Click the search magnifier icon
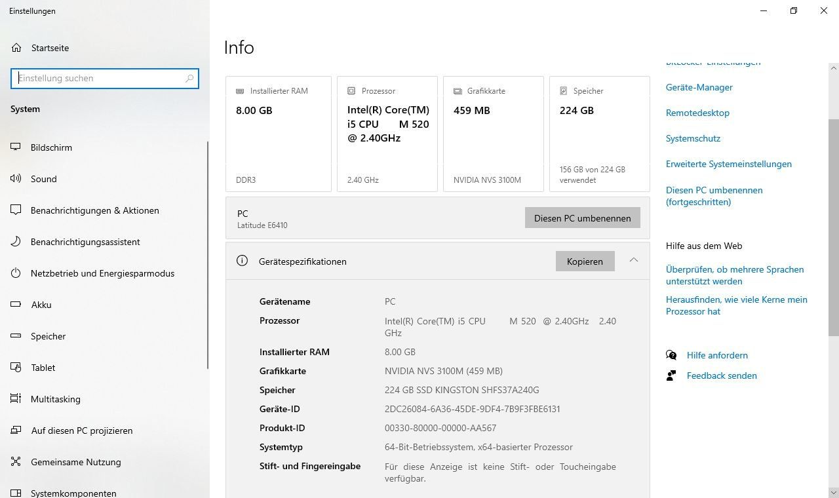This screenshot has height=498, width=839. (x=189, y=79)
